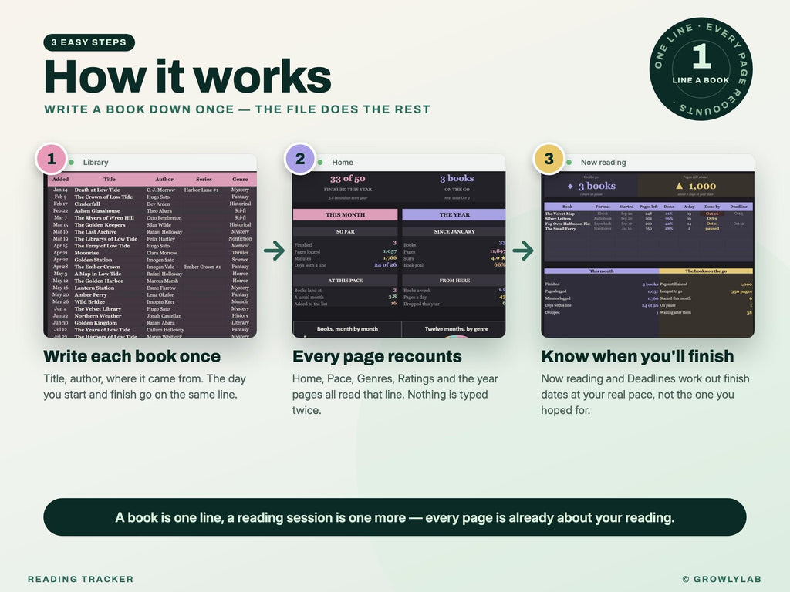Click the 'Wild Bridge' title cell

coord(89,302)
